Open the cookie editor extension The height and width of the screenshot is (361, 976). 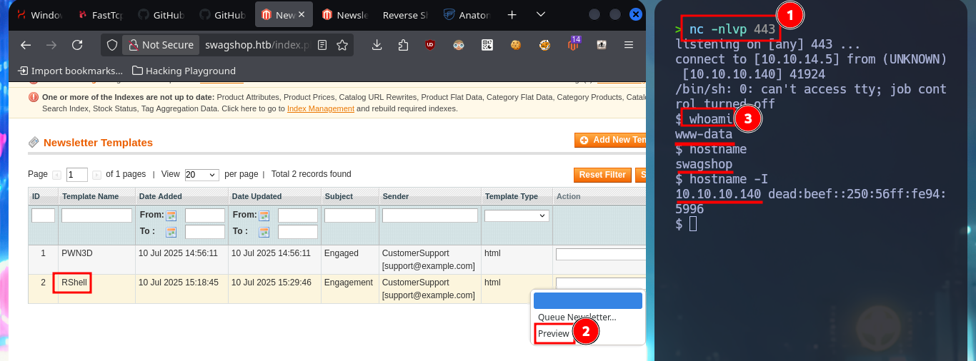[x=515, y=45]
